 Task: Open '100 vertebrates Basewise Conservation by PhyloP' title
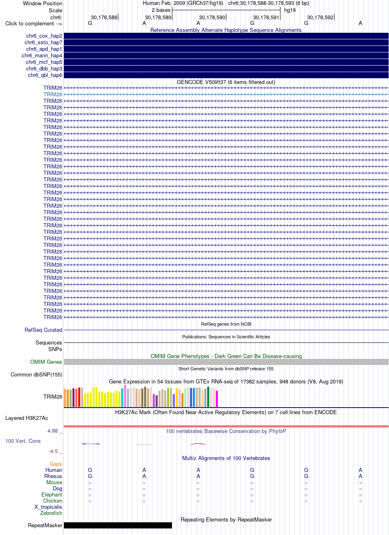point(226,431)
